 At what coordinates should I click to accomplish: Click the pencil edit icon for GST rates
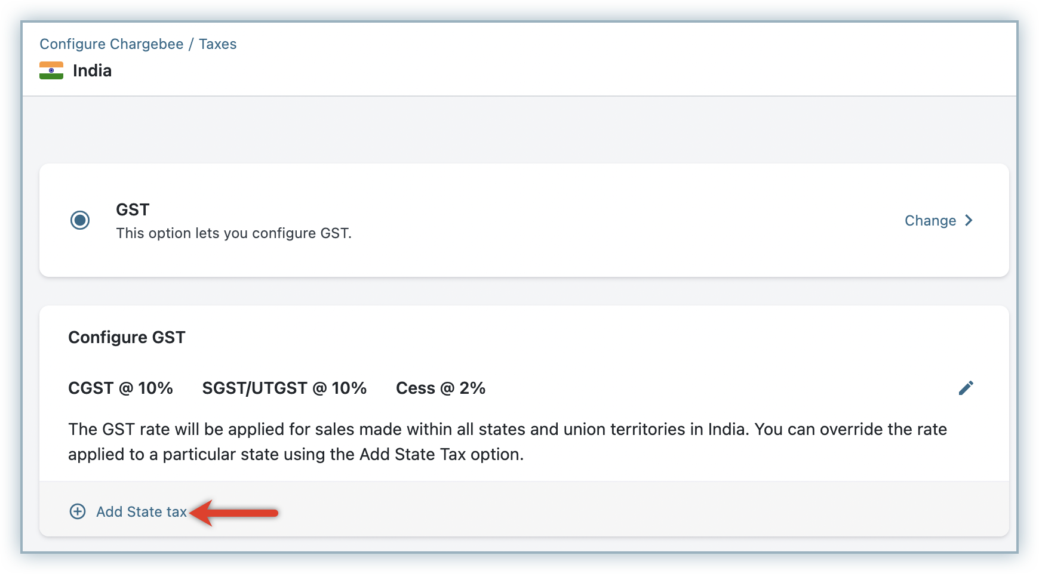(x=966, y=388)
